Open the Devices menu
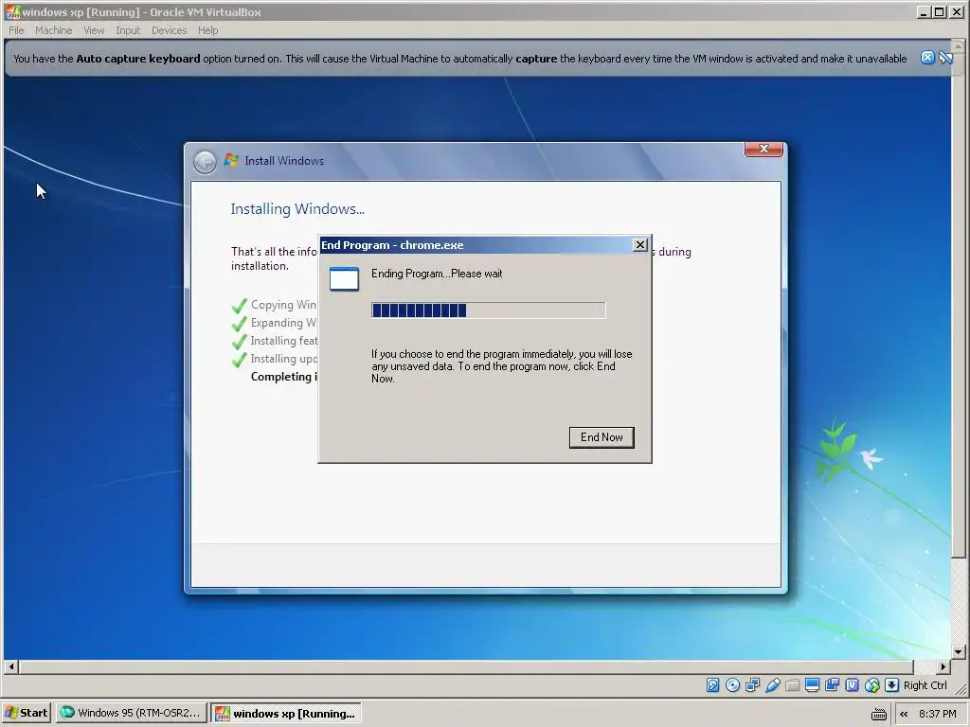The height and width of the screenshot is (727, 970). 169,30
